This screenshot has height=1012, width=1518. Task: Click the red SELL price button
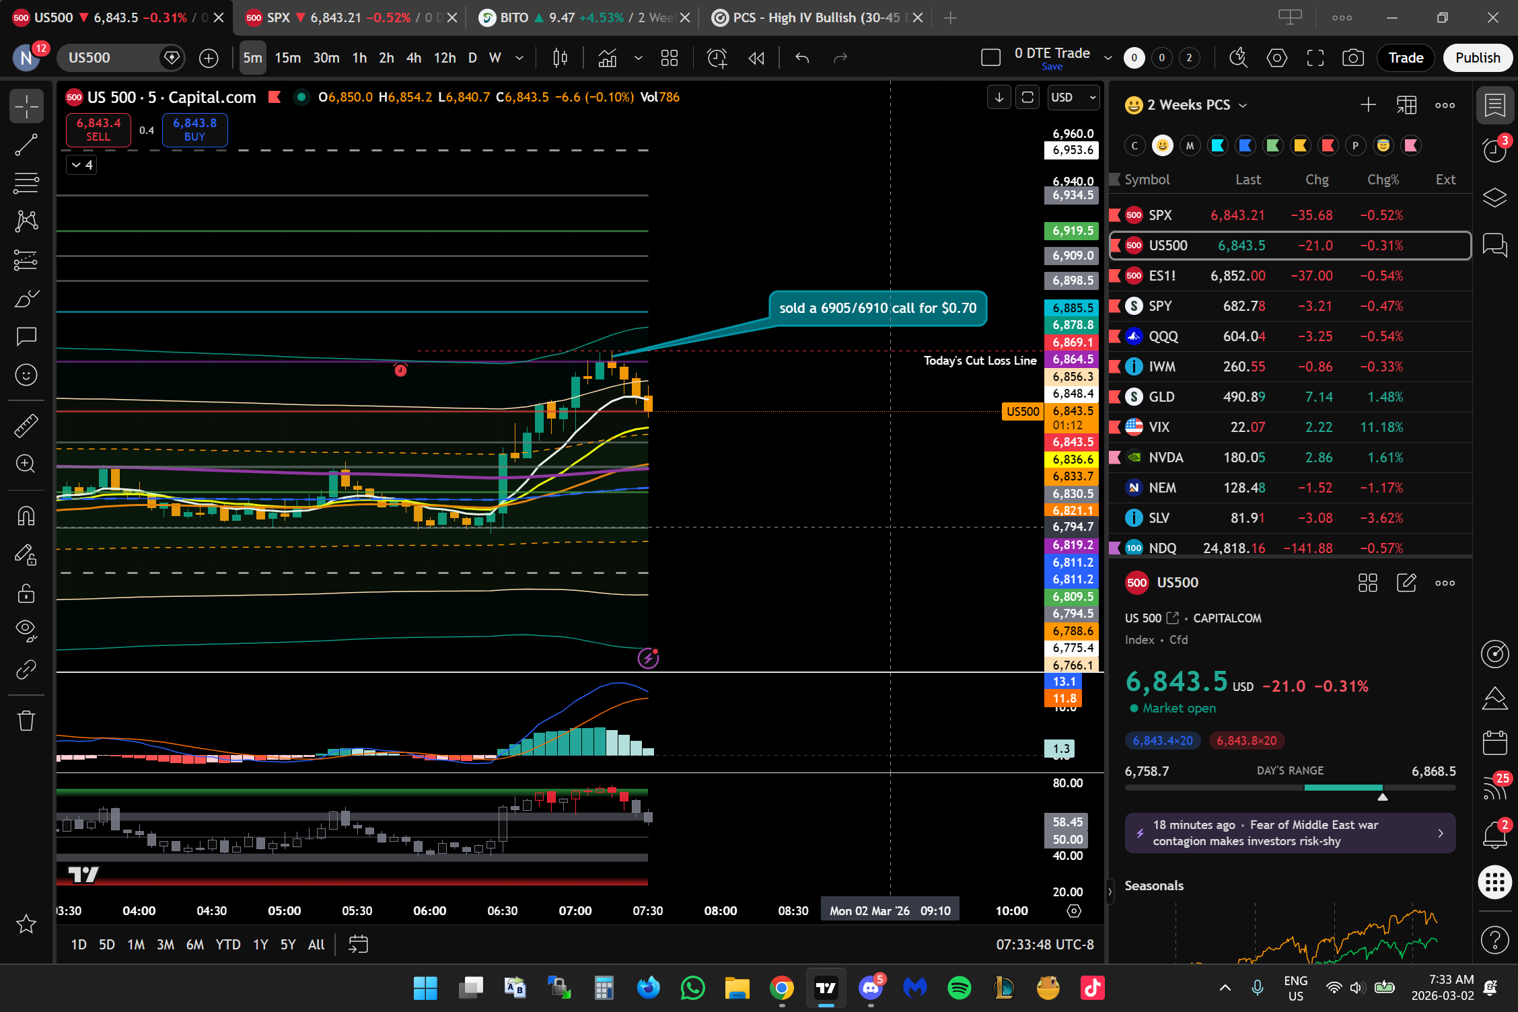pyautogui.click(x=98, y=129)
